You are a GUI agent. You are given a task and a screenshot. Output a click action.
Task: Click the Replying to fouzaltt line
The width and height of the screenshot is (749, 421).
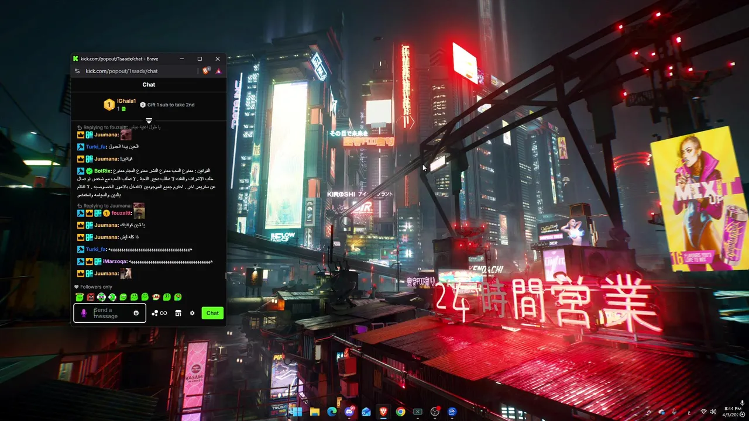(119, 127)
